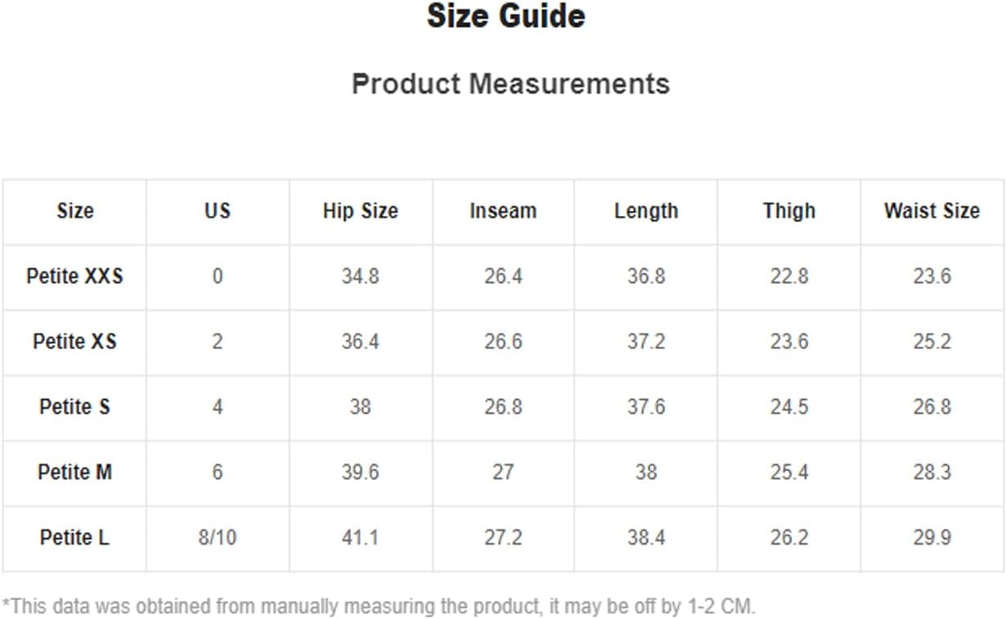
Task: Select the US column header
Action: coord(217,211)
